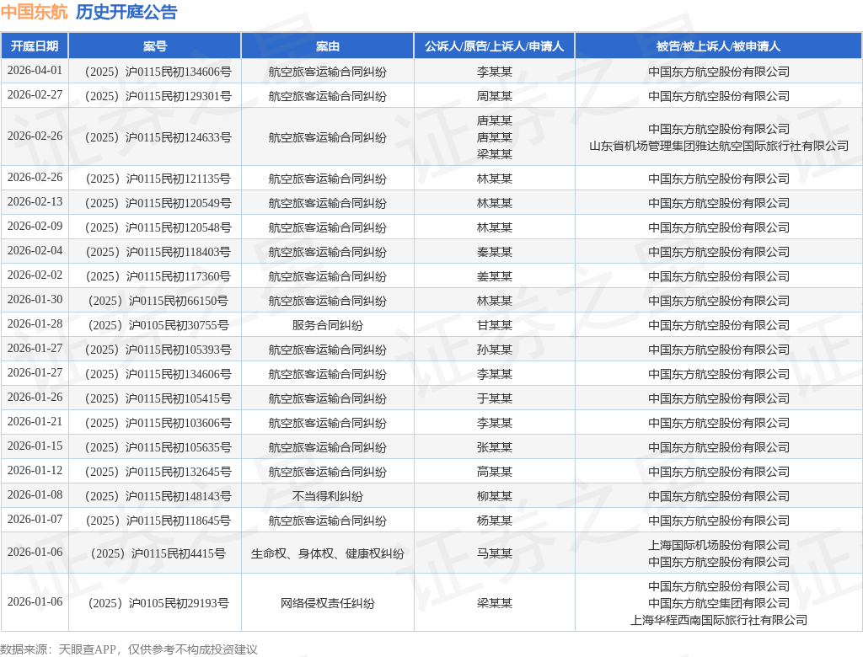The width and height of the screenshot is (863, 657).
Task: Click defendant 中国东方航空集团有限公司
Action: click(x=719, y=604)
